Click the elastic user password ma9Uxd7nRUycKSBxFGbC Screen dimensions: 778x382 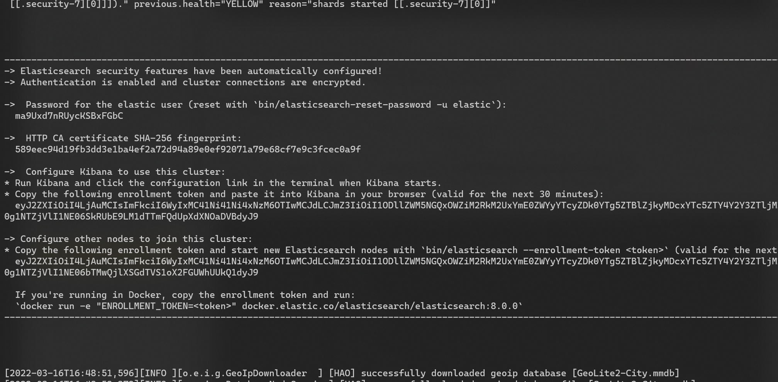coord(69,116)
